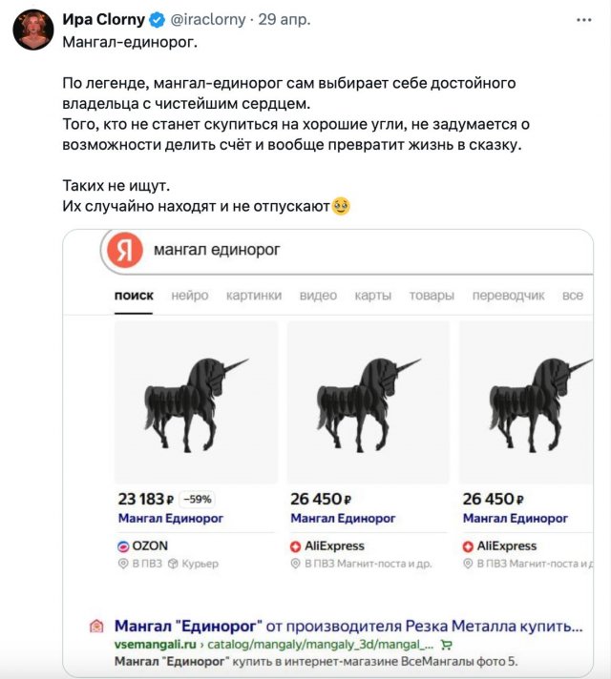Click the мангал единорог search input field
Viewport: 611px width, 679px height.
363,252
